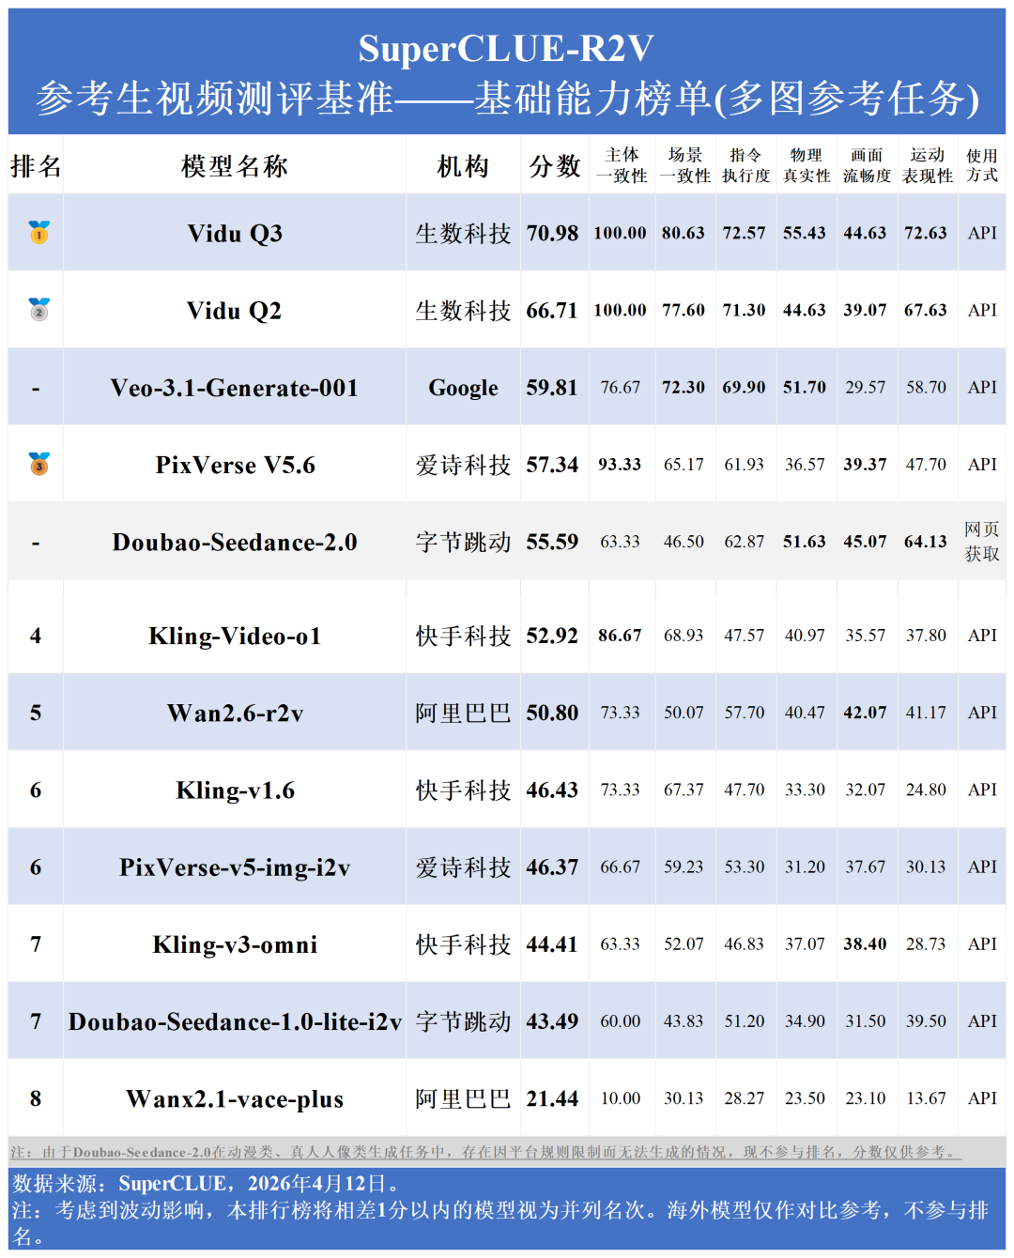Screen dimensions: 1014x1258
Task: Click the silver medal icon beside Vidu Q2
Action: pyautogui.click(x=38, y=309)
